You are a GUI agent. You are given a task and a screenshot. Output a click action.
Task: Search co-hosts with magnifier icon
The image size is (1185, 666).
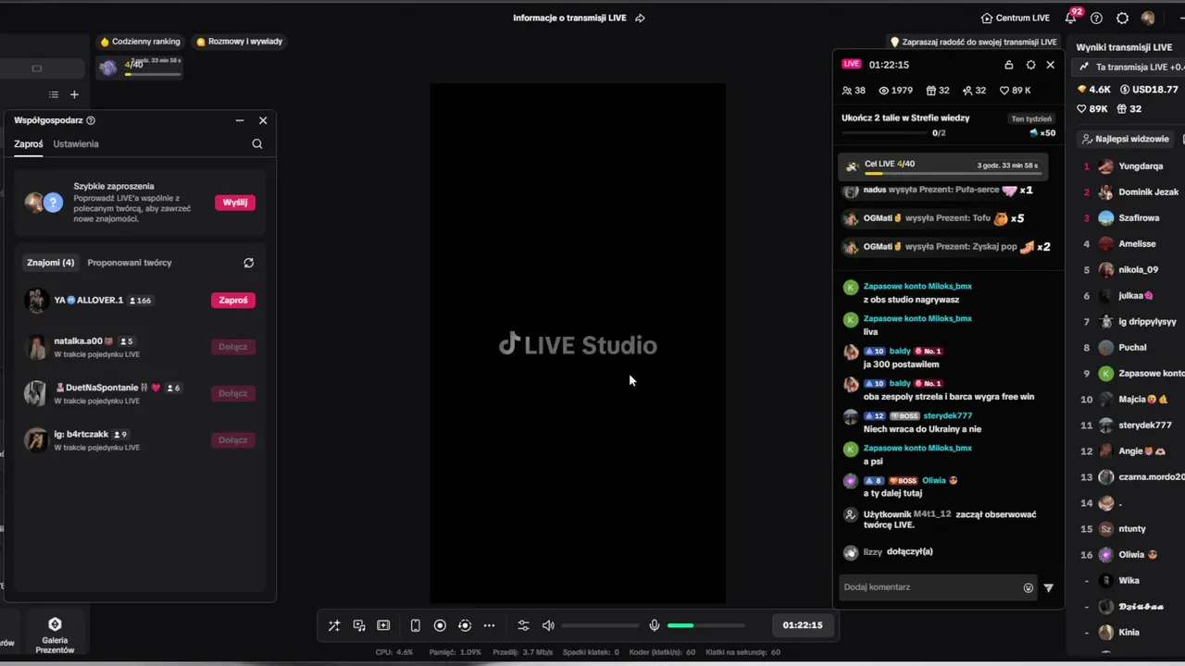point(257,144)
